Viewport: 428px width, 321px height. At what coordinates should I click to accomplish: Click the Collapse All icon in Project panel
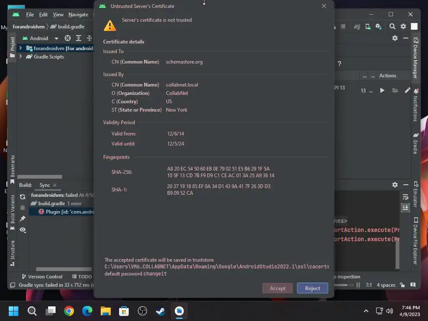click(x=89, y=38)
